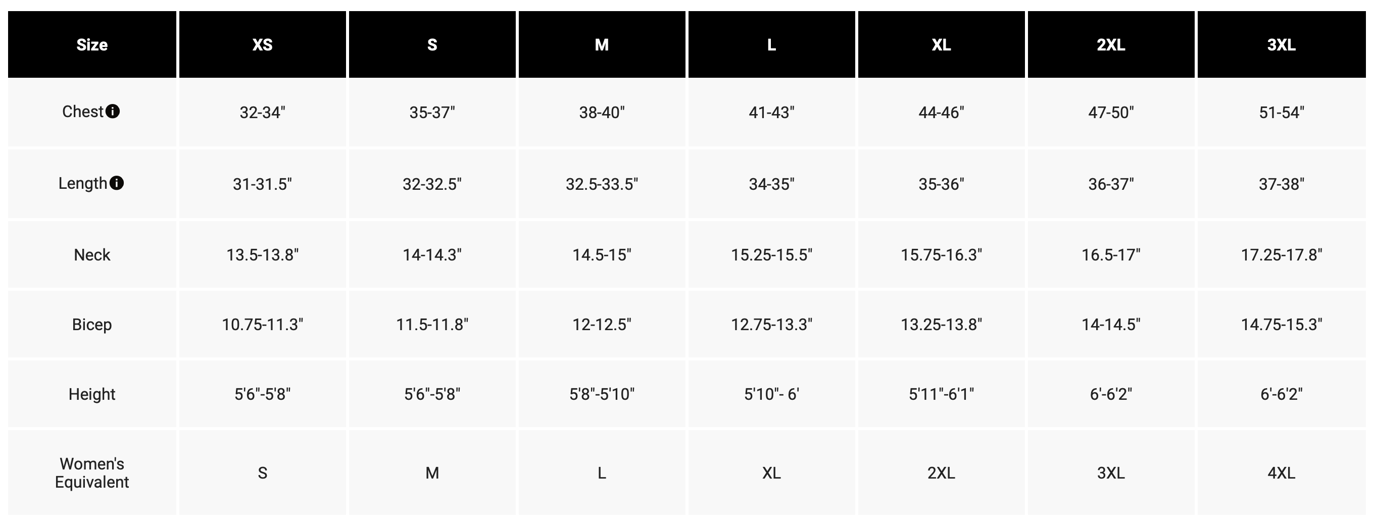Image resolution: width=1373 pixels, height=524 pixels.
Task: Click the info icon next to Length
Action: click(116, 183)
